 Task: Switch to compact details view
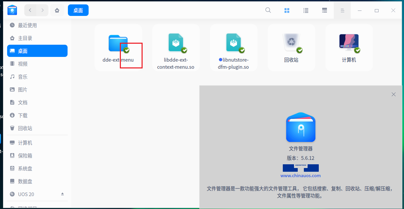click(x=325, y=11)
